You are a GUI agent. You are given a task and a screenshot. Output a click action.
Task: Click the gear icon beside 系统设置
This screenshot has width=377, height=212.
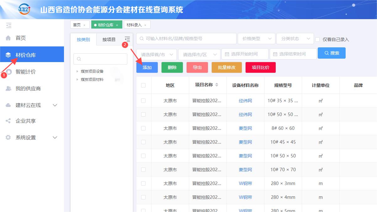coord(8,137)
